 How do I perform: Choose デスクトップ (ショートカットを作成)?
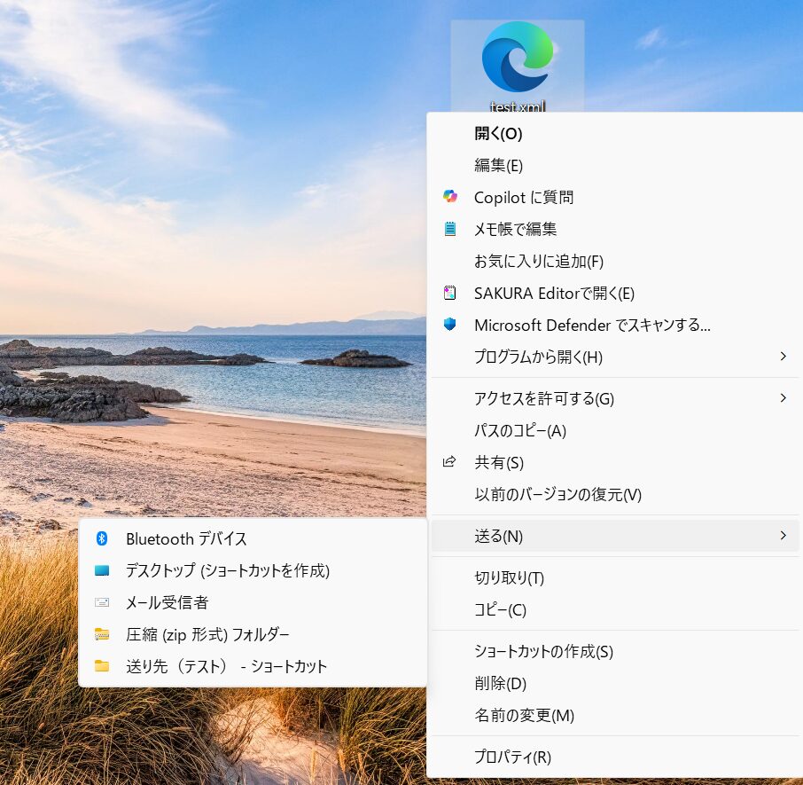click(x=253, y=570)
